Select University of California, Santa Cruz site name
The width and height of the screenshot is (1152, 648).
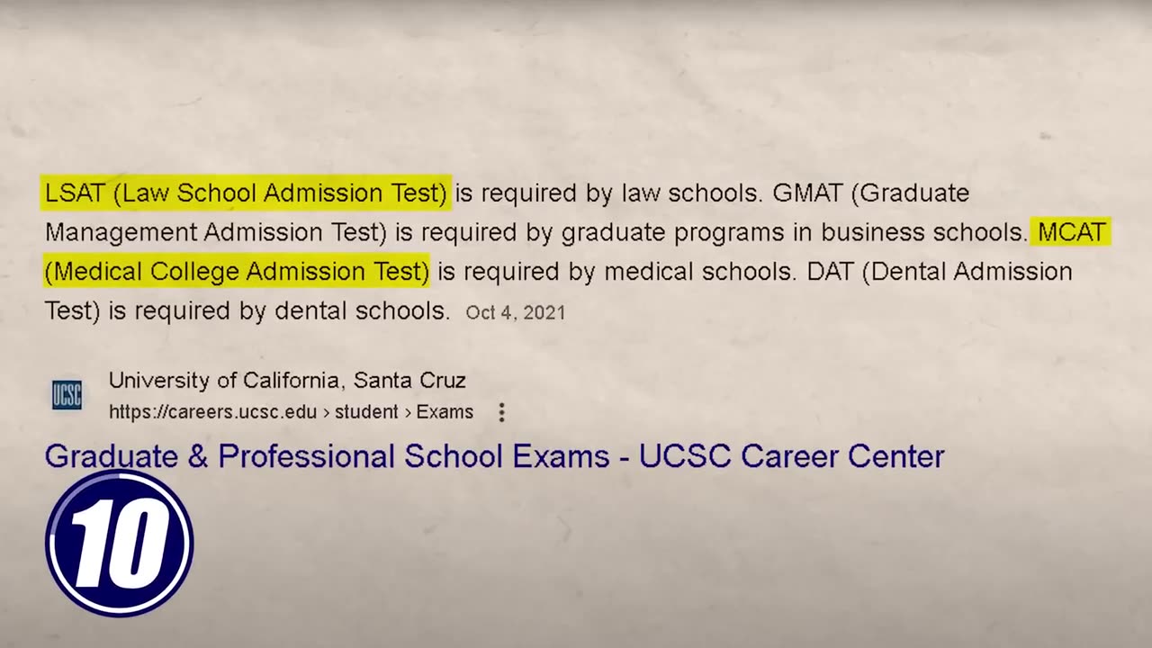click(x=287, y=381)
